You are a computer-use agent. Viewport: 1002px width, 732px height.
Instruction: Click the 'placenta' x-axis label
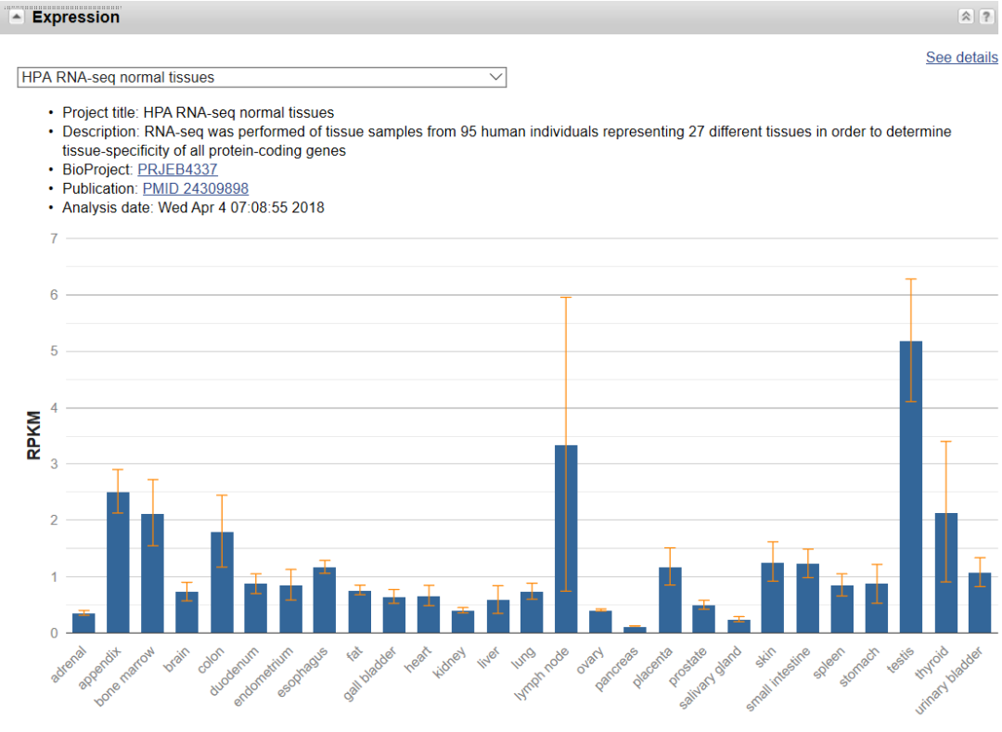point(653,667)
